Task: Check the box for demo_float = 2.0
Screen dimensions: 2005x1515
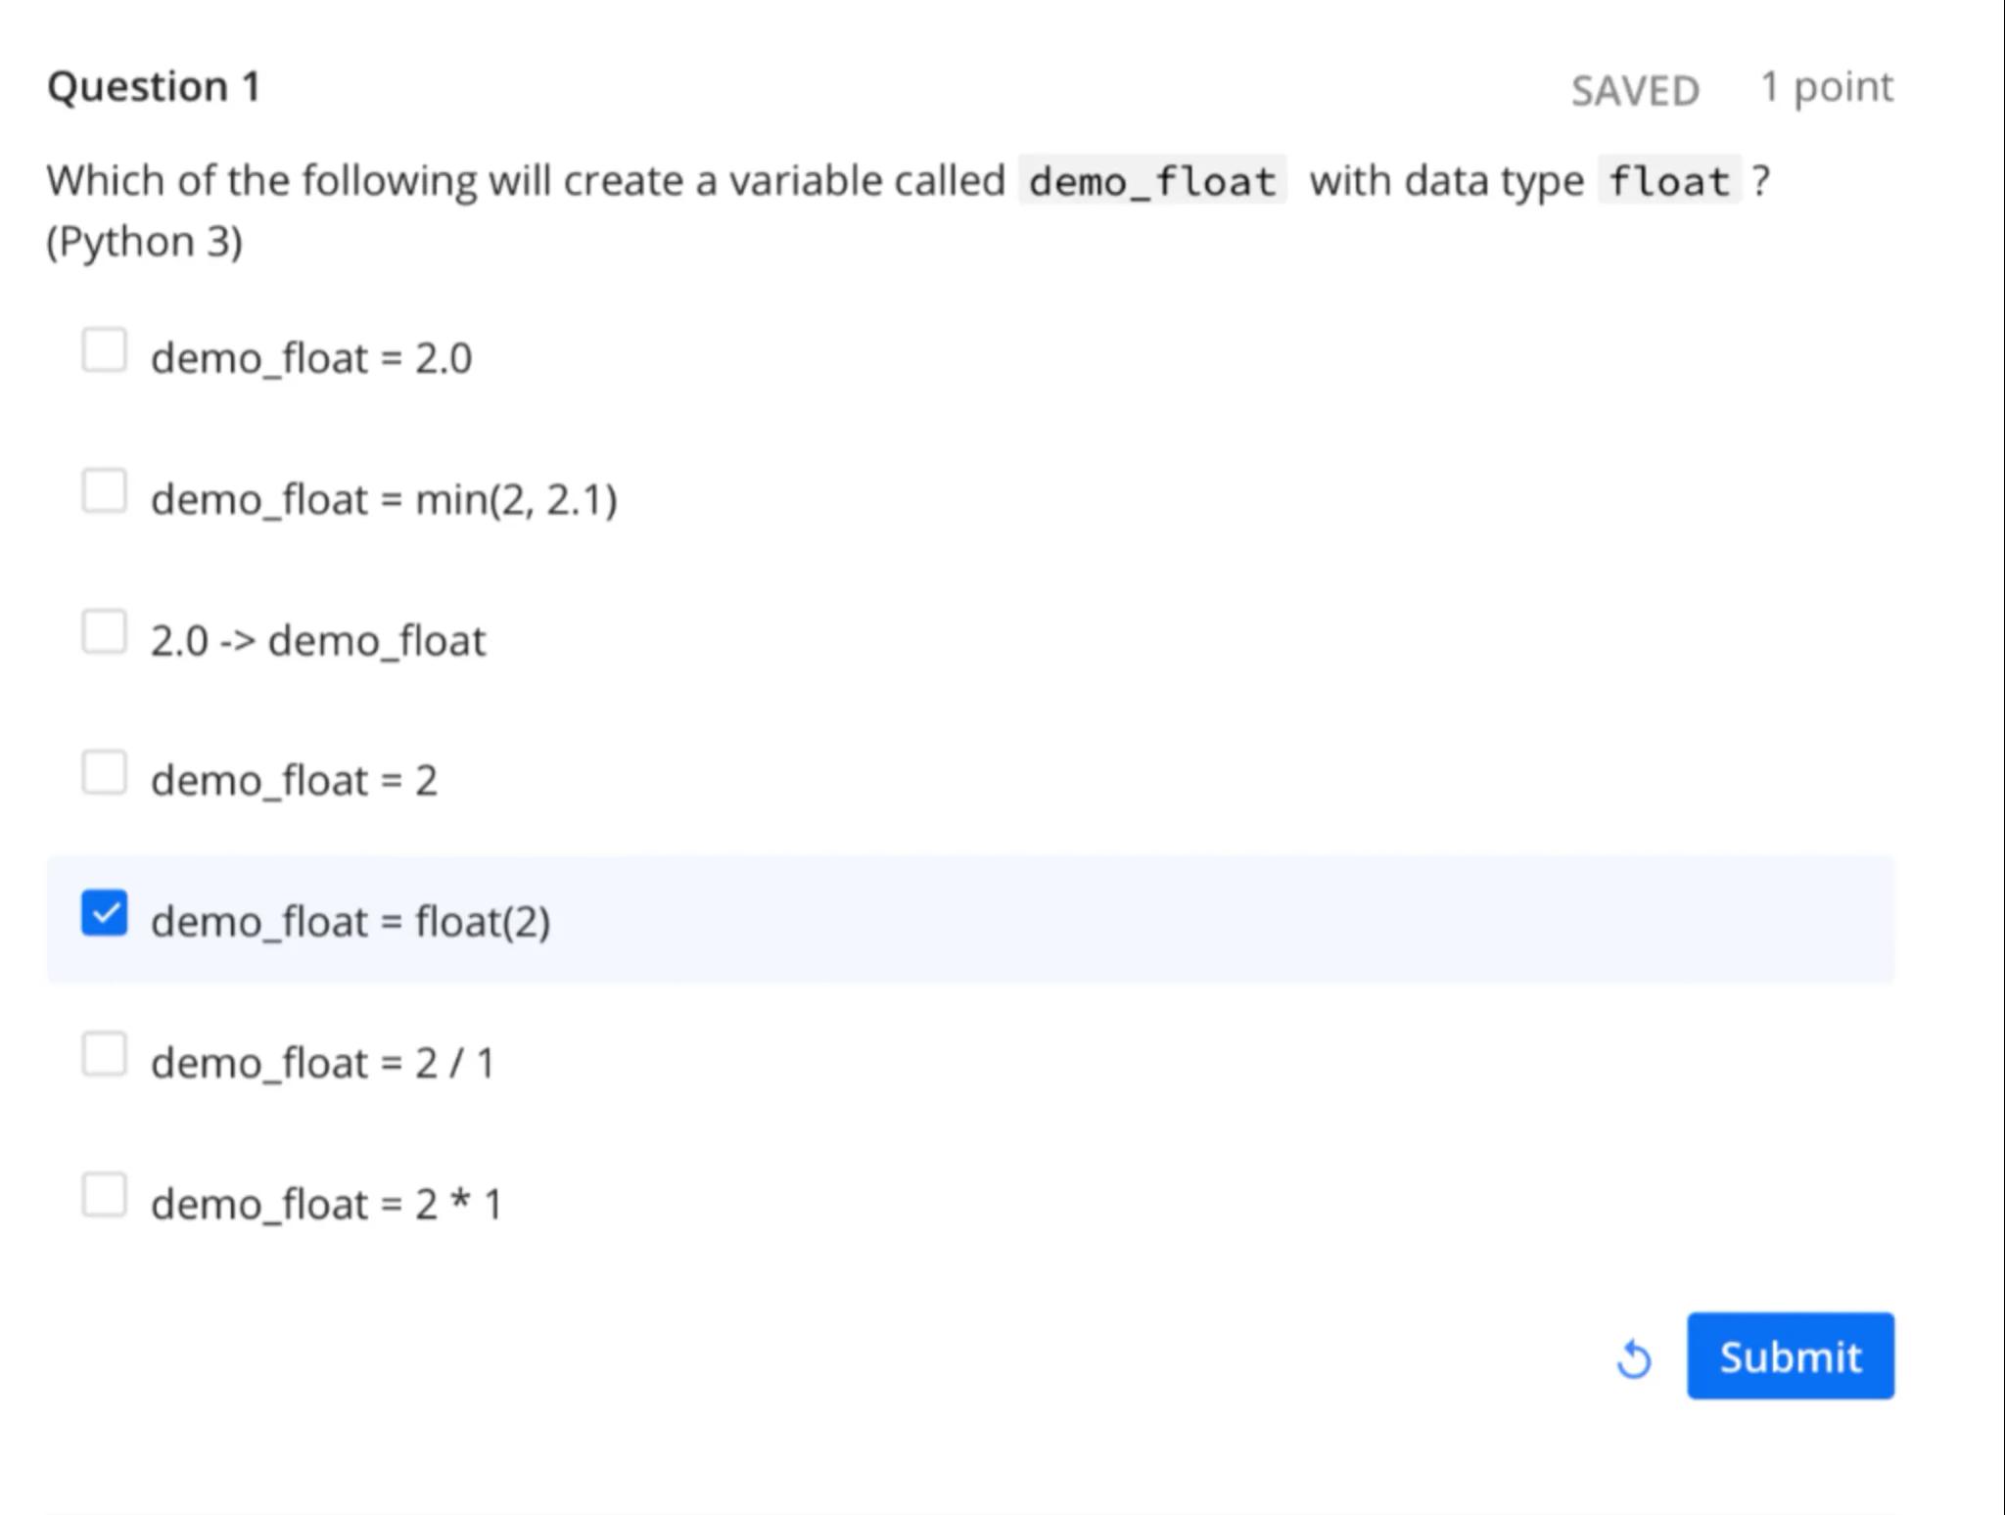Action: (x=104, y=350)
